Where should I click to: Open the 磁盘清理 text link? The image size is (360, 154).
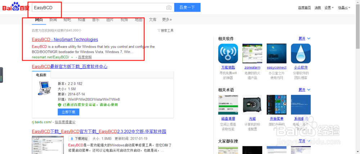(x=228, y=119)
